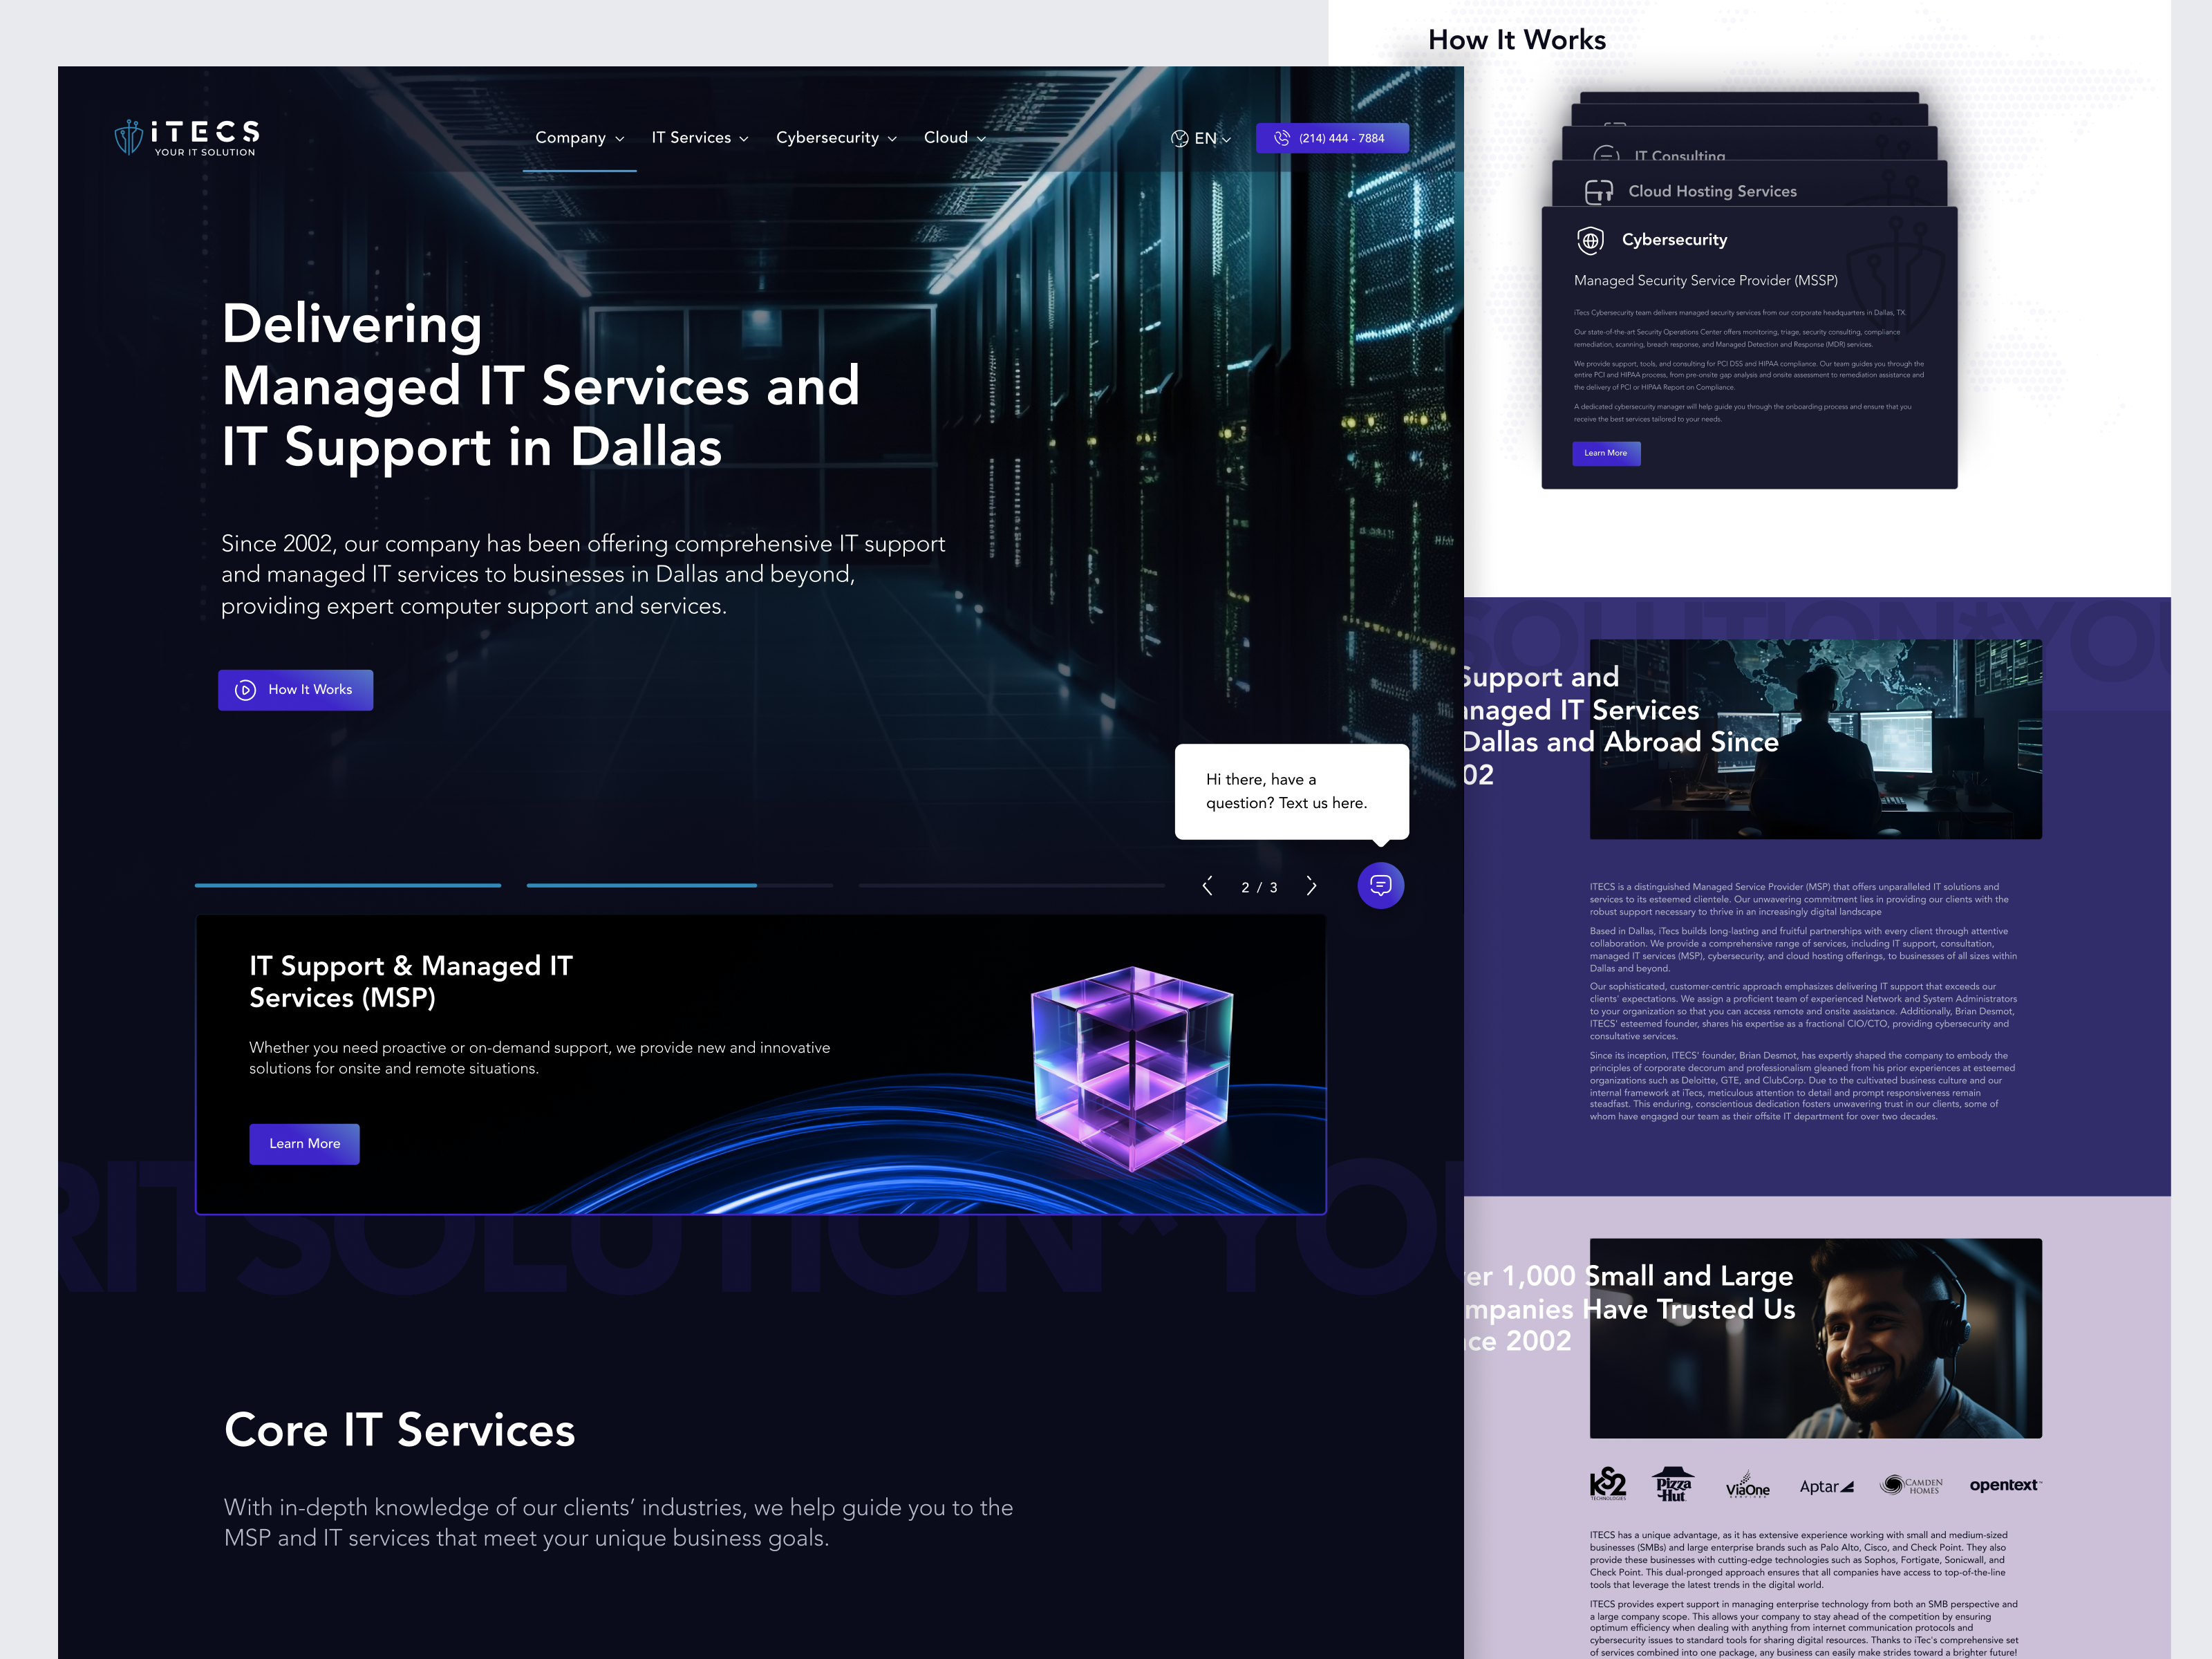Go back using the previous arrow

(x=1207, y=886)
